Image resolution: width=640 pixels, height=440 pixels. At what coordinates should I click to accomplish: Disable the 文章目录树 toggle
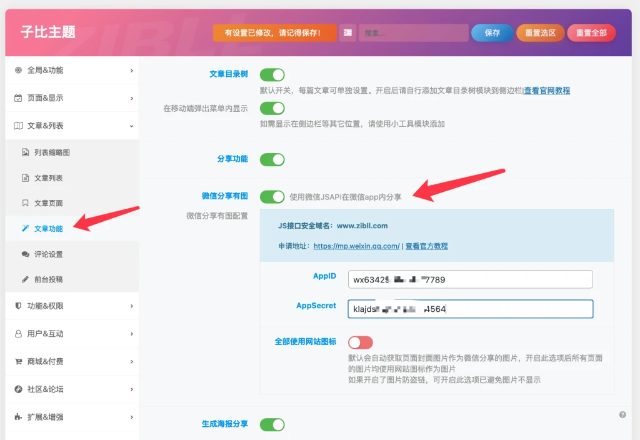click(272, 74)
